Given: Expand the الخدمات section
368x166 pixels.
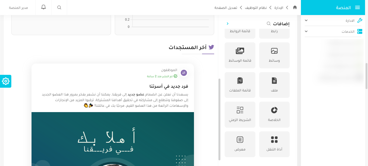Looking at the screenshot, I should 333,31.
